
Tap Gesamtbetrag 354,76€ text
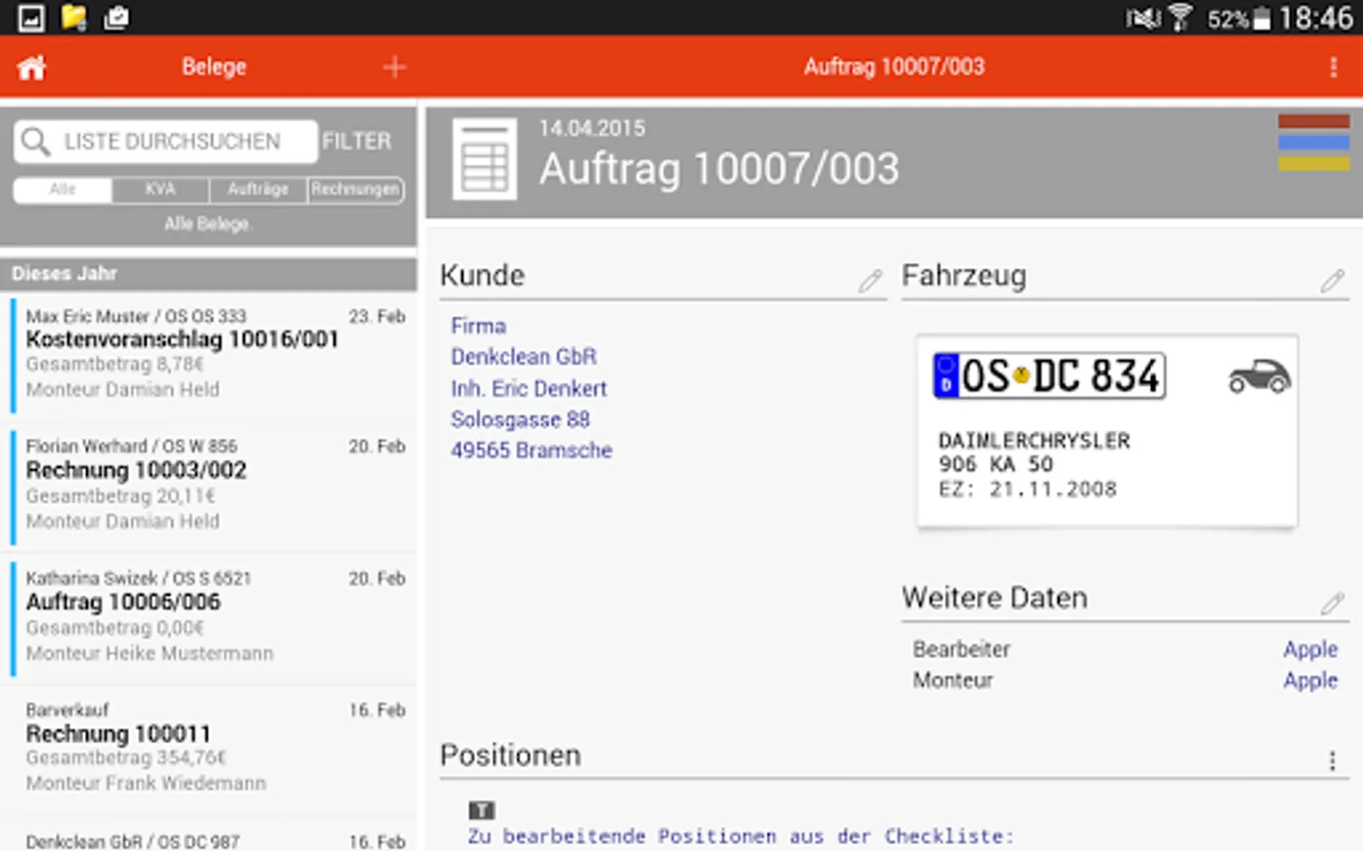[x=126, y=757]
